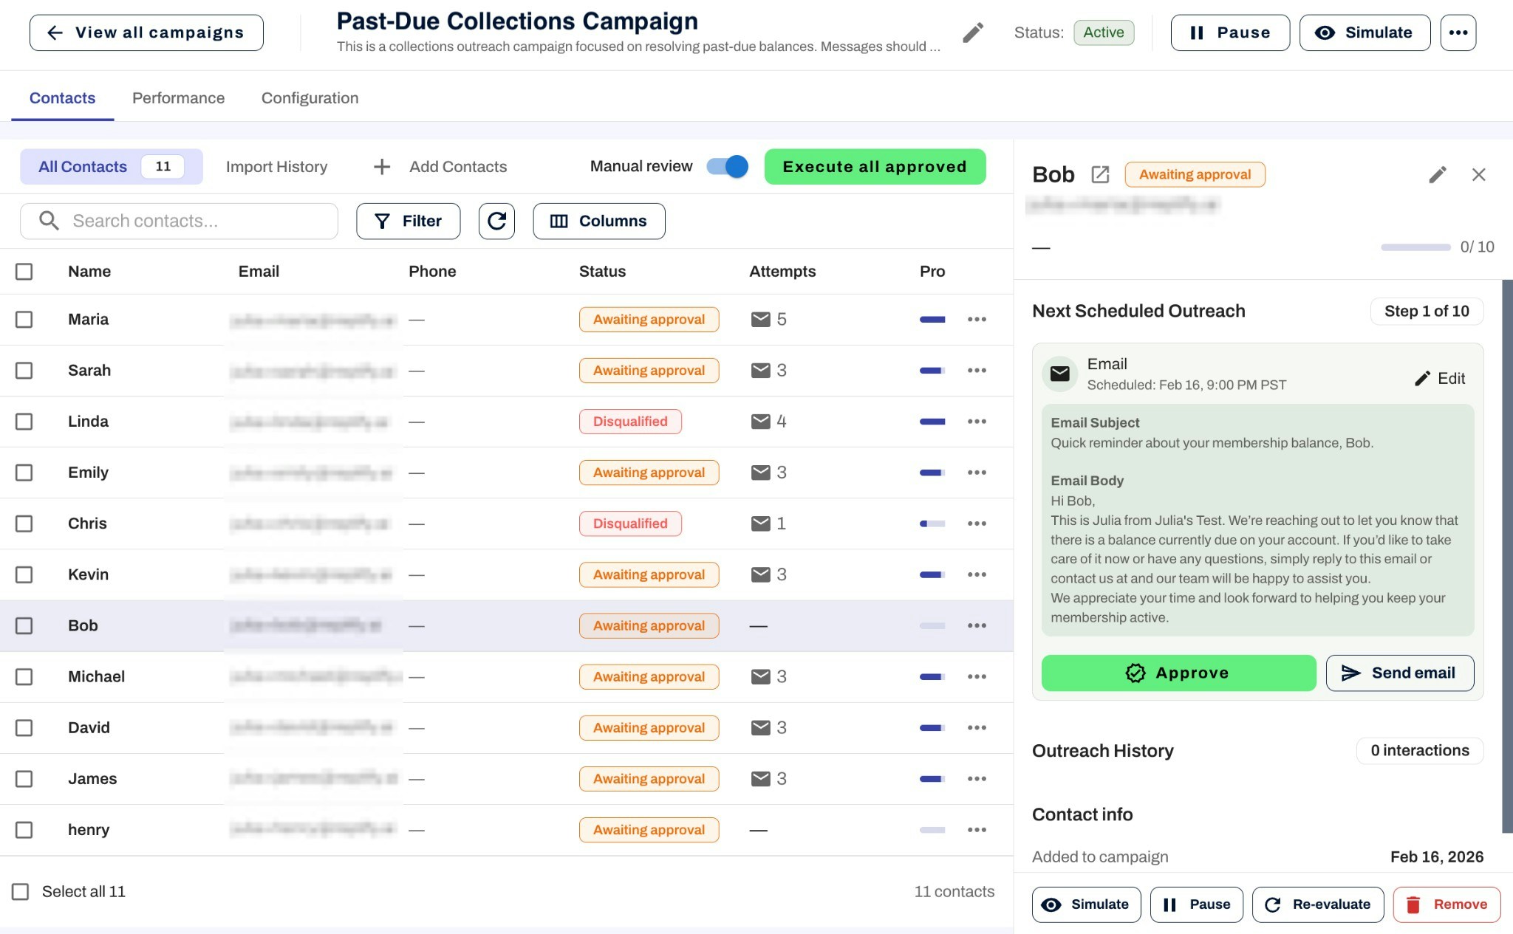Refresh the contacts list
Screen dimensions: 1513x934
pyautogui.click(x=496, y=221)
